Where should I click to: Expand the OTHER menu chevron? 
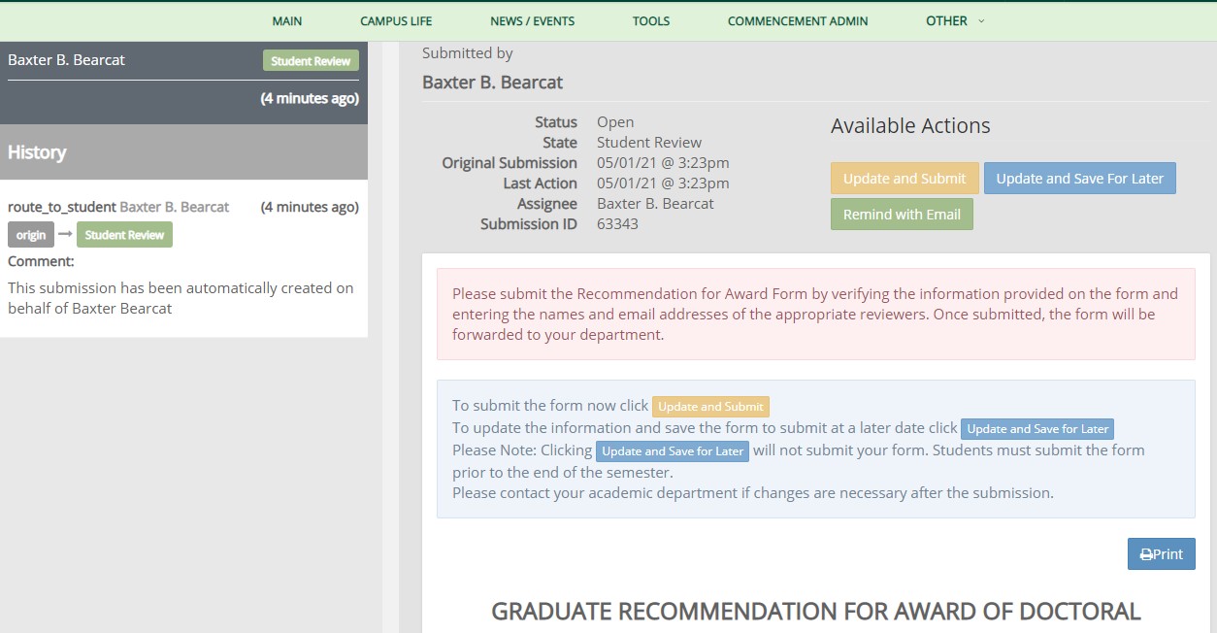click(981, 21)
